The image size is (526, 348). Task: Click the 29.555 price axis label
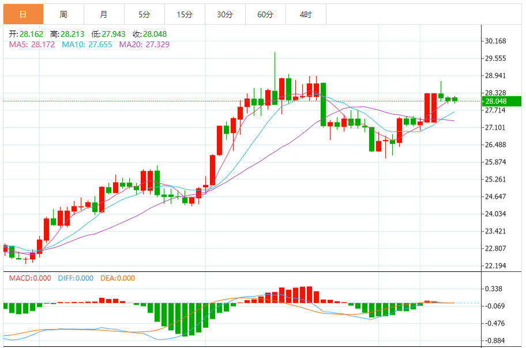click(495, 58)
